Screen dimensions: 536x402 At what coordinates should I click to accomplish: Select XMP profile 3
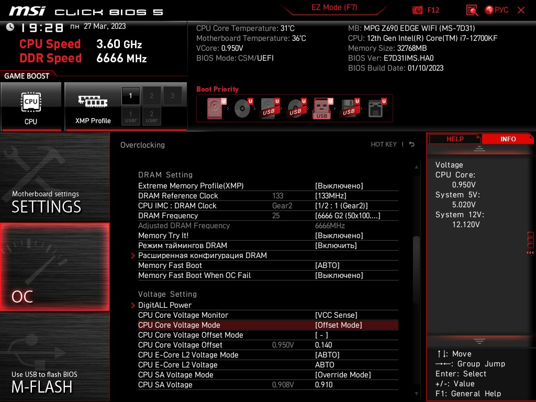(x=172, y=96)
